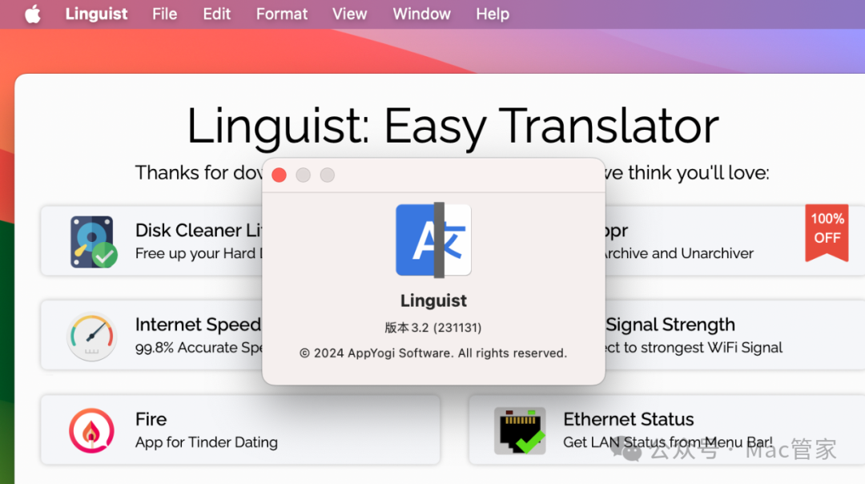Click the Linguist name in About dialog
Screen dimensions: 865x484
433,300
